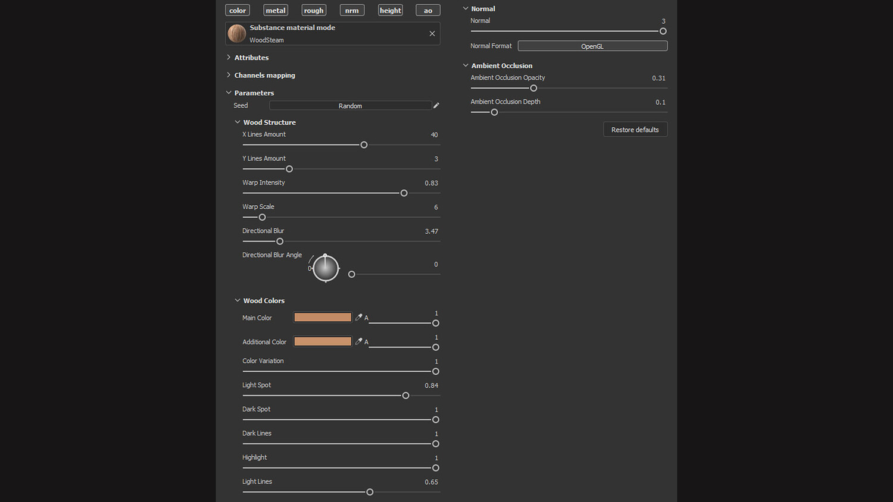Pick Main Color with the eyedropper
Image resolution: width=893 pixels, height=502 pixels.
358,318
